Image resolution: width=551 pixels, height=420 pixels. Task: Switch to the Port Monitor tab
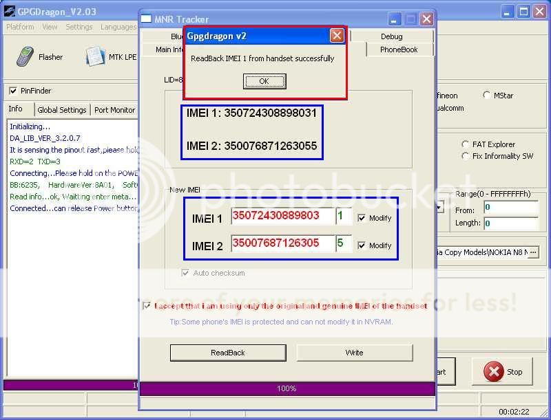pyautogui.click(x=114, y=110)
